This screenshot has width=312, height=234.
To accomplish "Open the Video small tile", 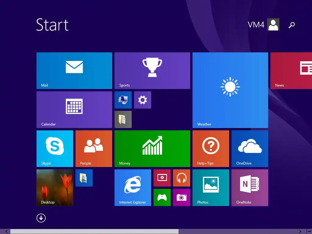I will (x=162, y=178).
